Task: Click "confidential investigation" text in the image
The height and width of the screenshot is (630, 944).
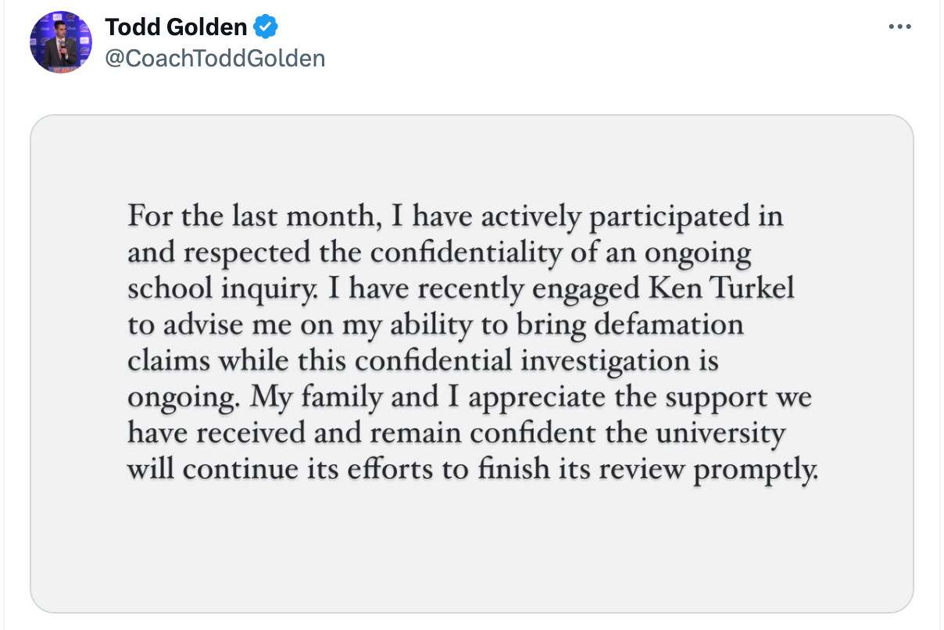Action: pos(503,362)
